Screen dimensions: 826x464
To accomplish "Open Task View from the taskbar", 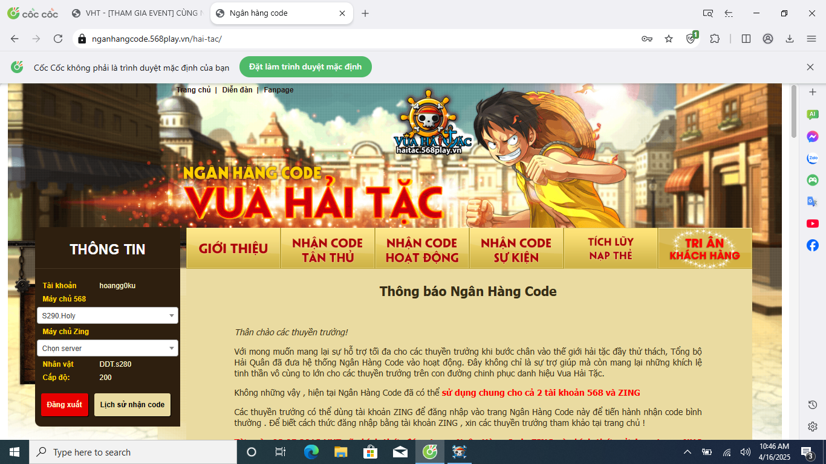I will pos(281,452).
